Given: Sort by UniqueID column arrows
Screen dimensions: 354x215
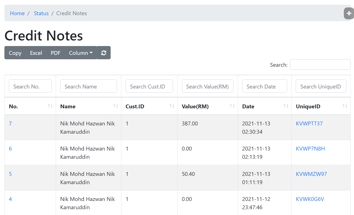Looking at the screenshot, I should tap(345, 106).
